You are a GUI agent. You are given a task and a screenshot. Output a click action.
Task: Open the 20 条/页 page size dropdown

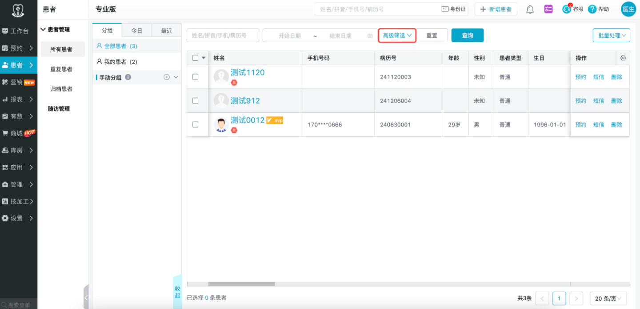coord(608,298)
